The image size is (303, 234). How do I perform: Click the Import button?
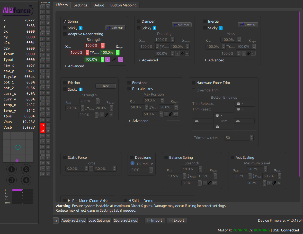point(155,220)
